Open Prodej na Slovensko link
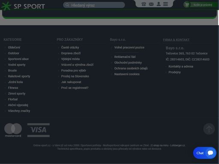 click(75, 76)
